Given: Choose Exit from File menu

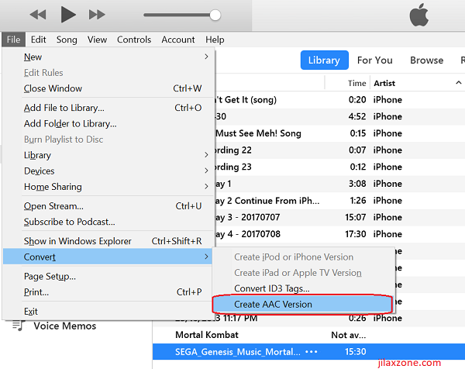Looking at the screenshot, I should pyautogui.click(x=108, y=311).
